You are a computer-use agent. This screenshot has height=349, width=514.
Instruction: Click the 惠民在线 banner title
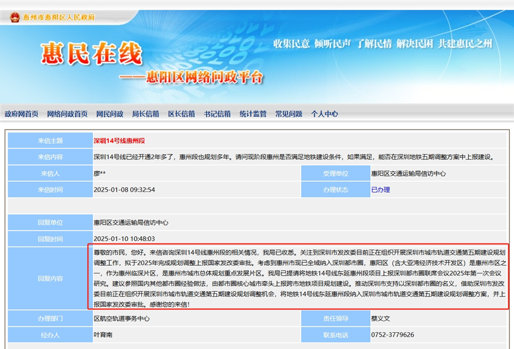[x=92, y=54]
